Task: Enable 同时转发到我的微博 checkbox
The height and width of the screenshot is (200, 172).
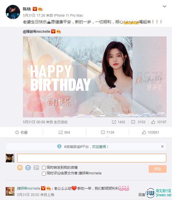Action: coord(44,168)
